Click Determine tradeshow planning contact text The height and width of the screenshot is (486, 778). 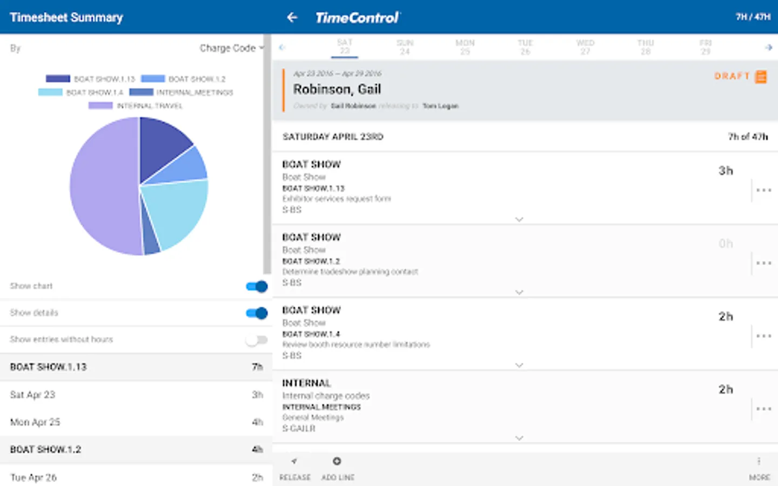click(x=350, y=272)
